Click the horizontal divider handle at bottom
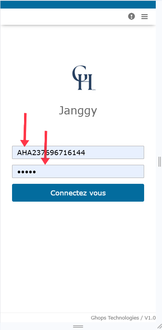This screenshot has width=162, height=330. 78,327
